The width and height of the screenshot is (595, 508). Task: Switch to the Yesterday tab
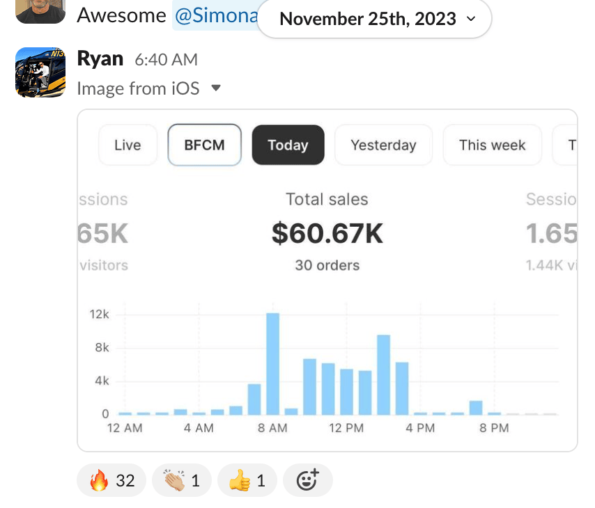383,145
